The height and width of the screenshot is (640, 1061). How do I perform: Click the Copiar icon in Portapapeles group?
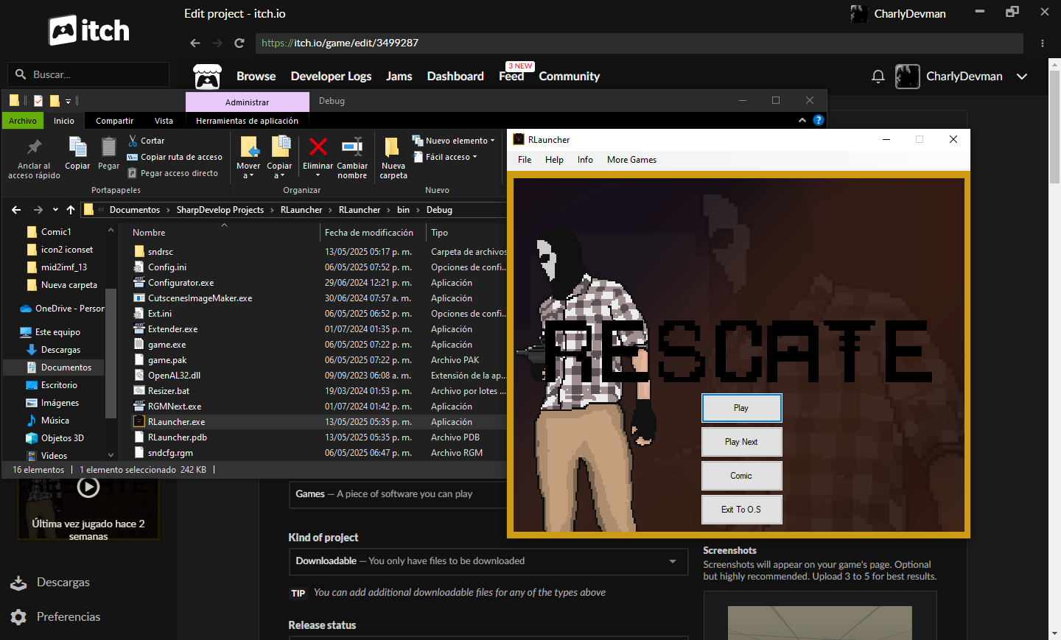pos(77,147)
